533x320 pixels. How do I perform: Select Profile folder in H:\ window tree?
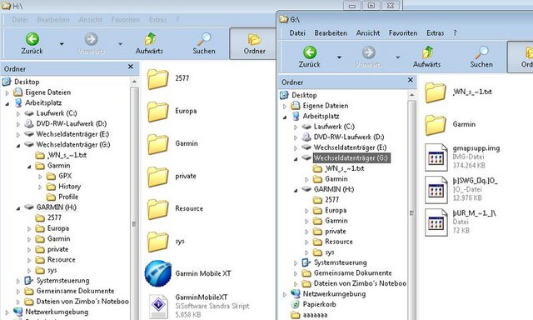(68, 197)
